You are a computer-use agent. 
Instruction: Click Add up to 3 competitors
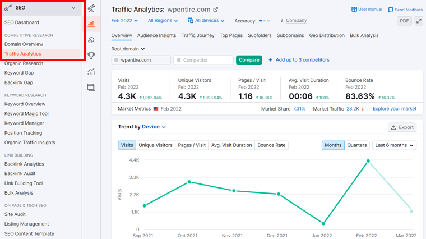[x=302, y=60]
